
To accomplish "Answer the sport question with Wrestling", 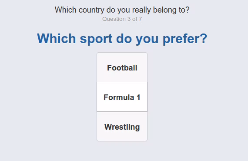I will [122, 126].
